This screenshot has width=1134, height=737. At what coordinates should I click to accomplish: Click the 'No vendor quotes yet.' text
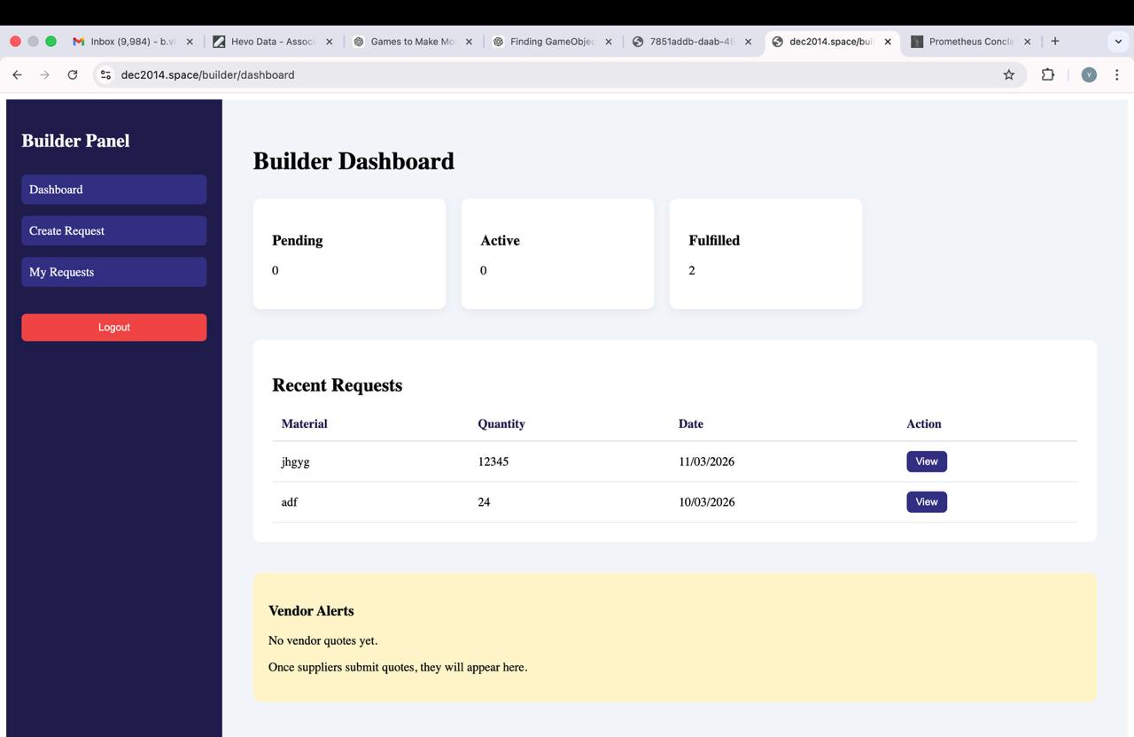(322, 640)
